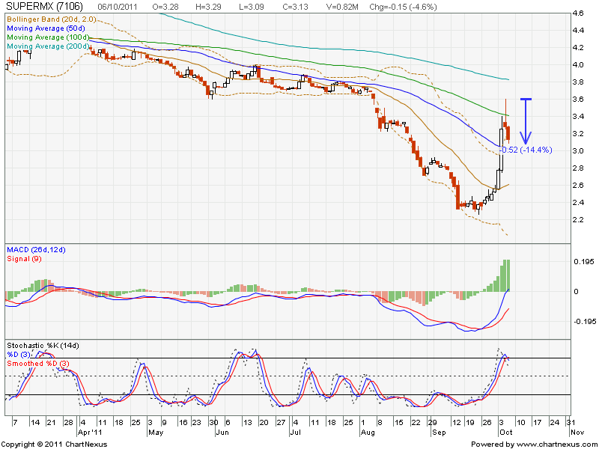Click the 4.2 price axis label
This screenshot has height=449, width=599.
tap(578, 48)
